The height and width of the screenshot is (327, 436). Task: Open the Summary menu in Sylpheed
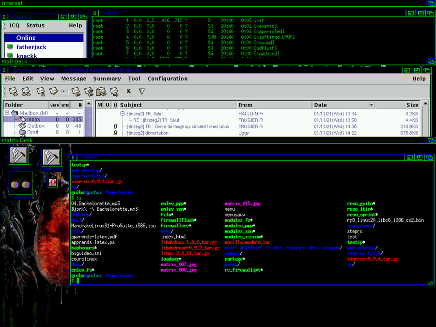tap(107, 78)
